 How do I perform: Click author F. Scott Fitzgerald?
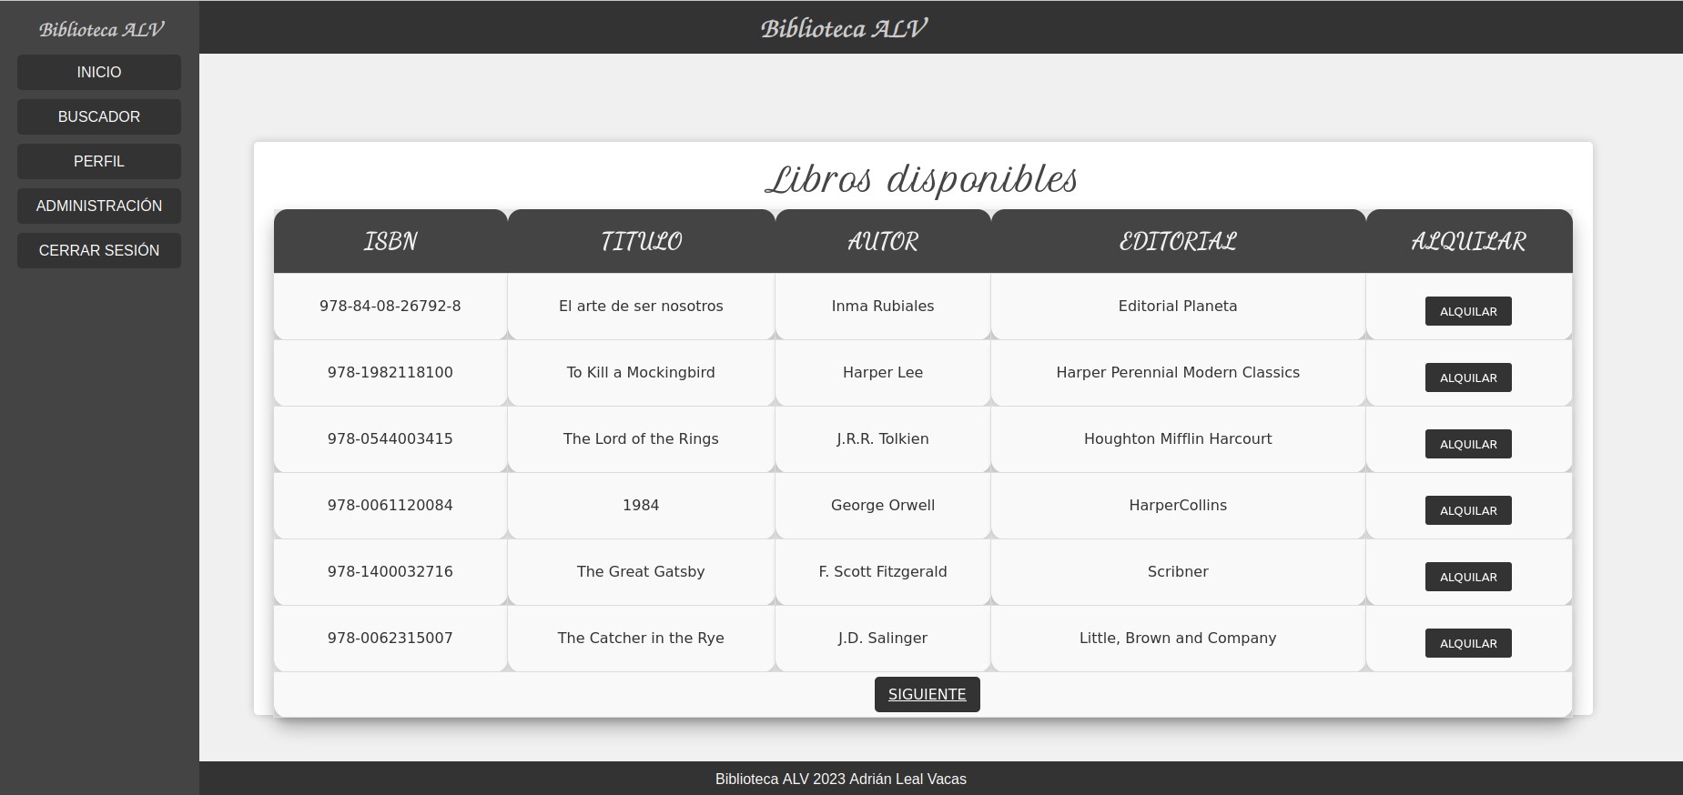(x=883, y=571)
